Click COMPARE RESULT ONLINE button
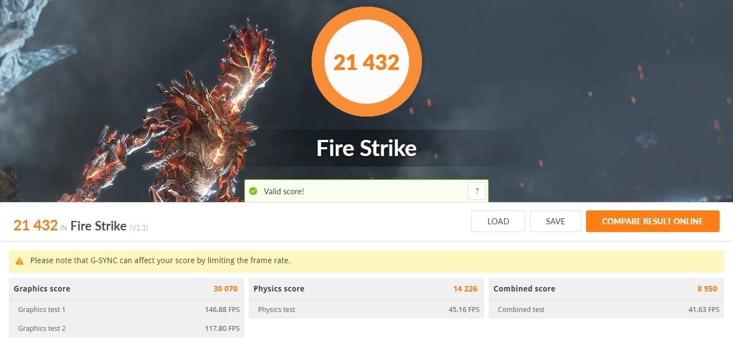Screen dimensions: 733x342 click(652, 221)
